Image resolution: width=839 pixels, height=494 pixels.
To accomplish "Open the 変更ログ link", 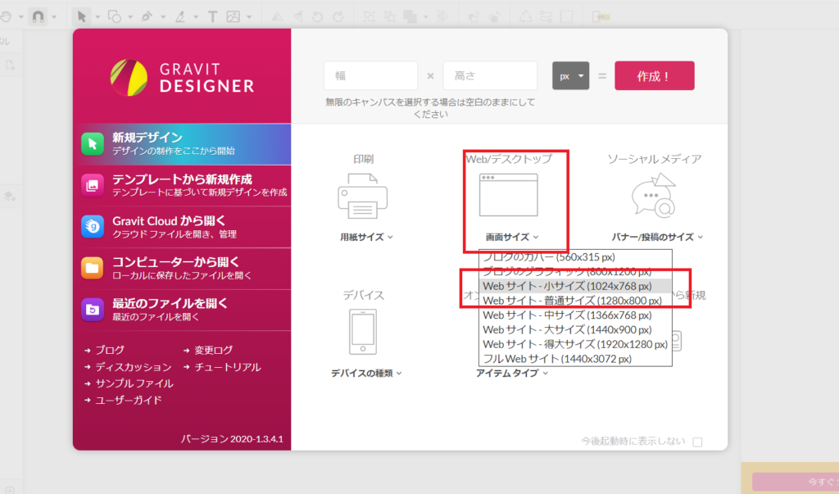I will coord(214,350).
